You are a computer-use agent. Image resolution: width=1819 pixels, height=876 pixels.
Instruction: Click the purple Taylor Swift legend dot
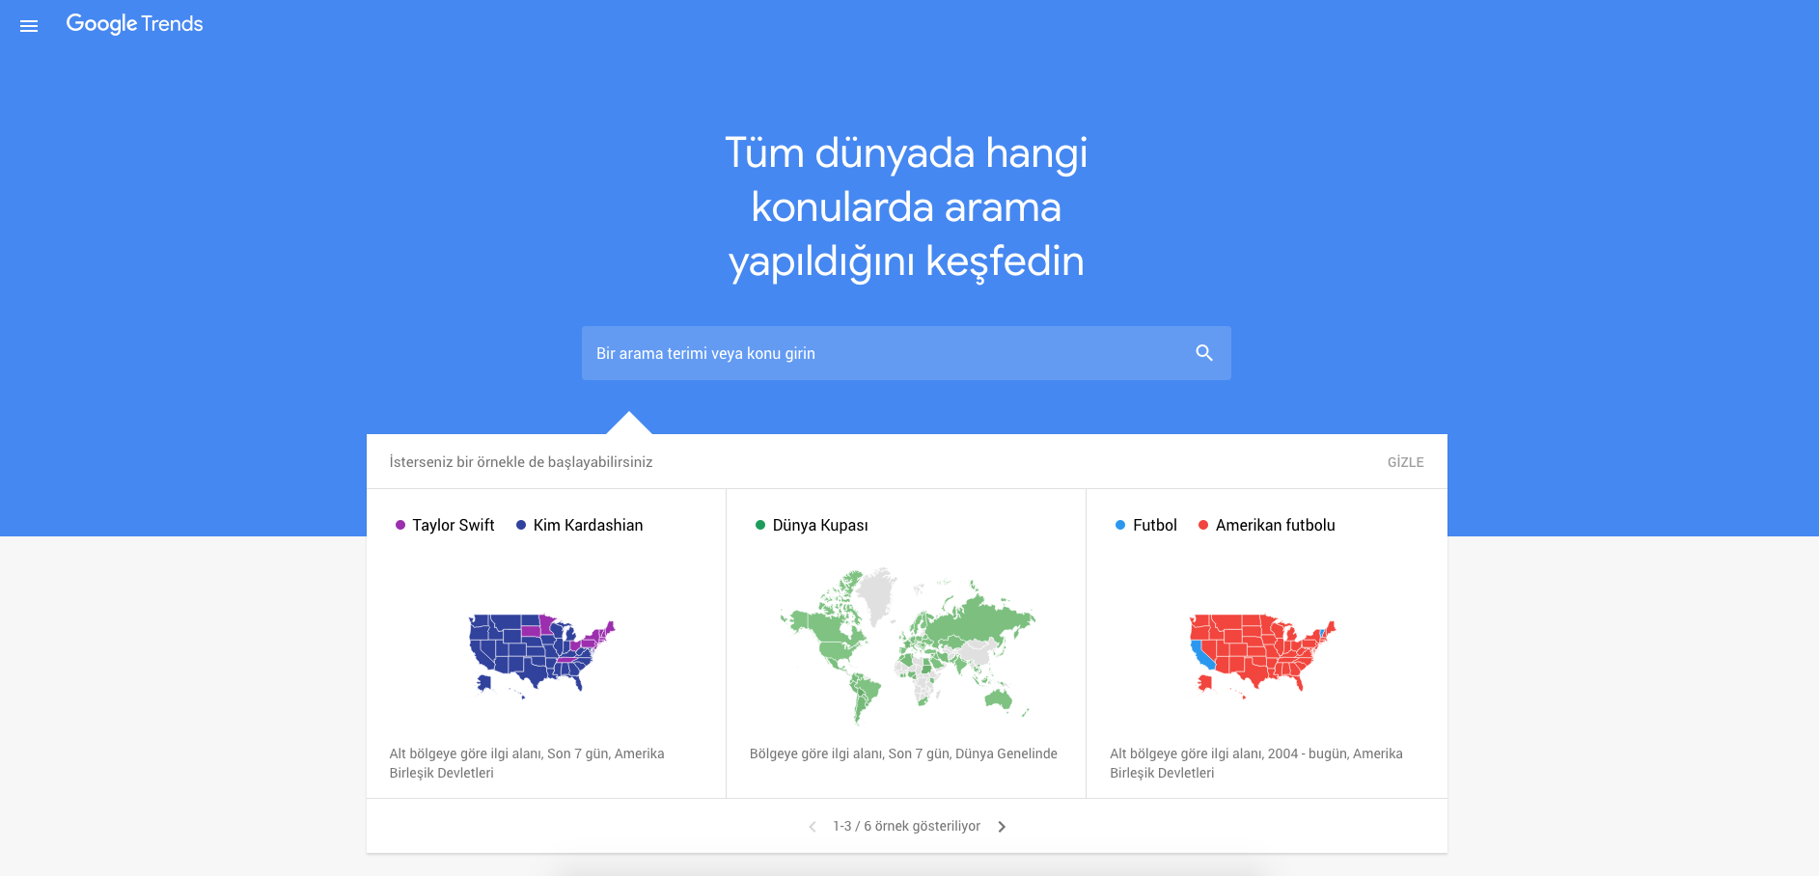[400, 525]
